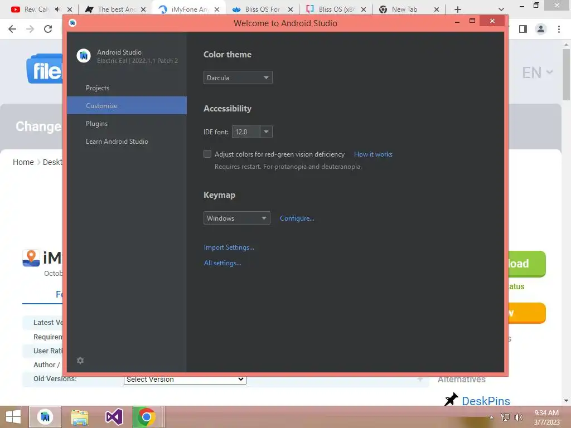Close the Bliss OS For tab
571x428 pixels.
pyautogui.click(x=290, y=9)
